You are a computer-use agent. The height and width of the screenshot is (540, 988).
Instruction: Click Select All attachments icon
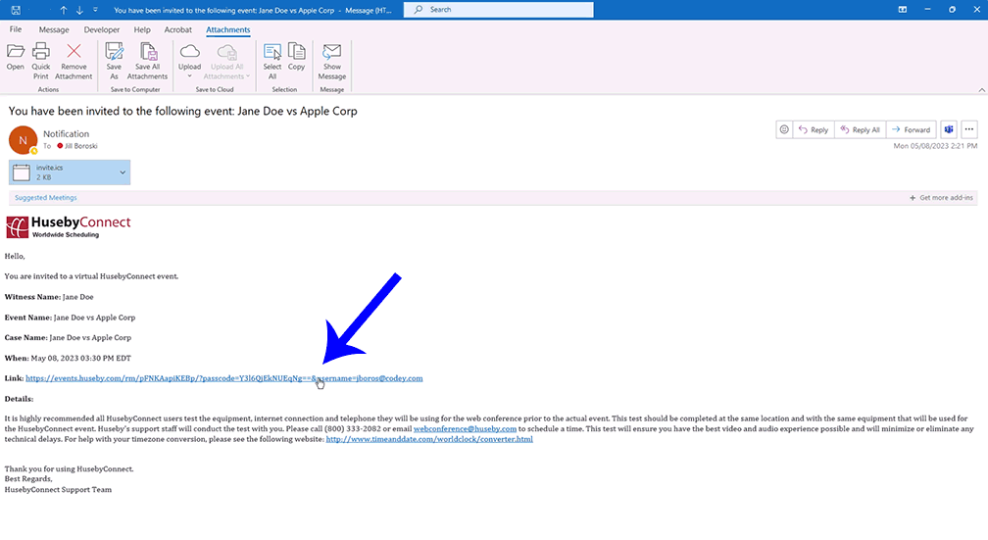272,61
